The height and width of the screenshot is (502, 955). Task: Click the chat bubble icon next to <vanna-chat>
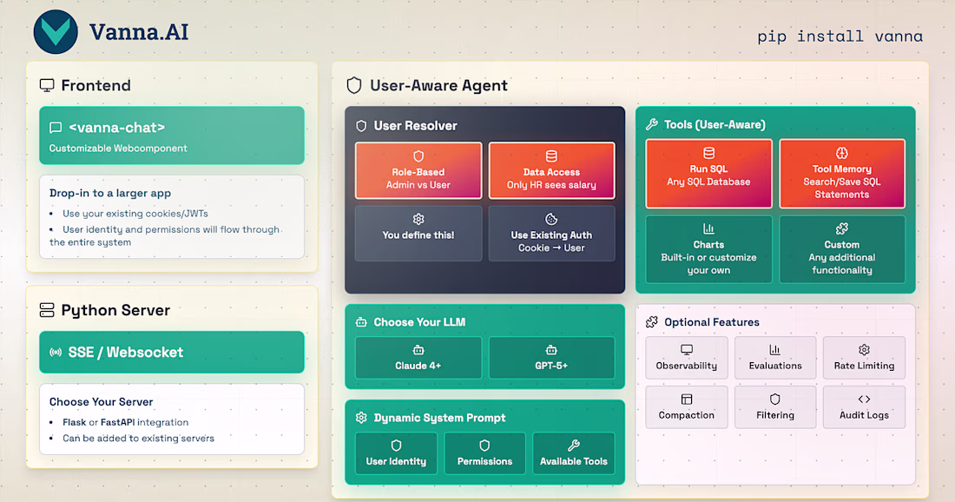click(56, 128)
